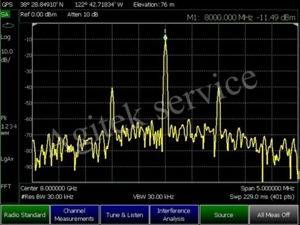The image size is (300, 225).
Task: Open the Channel Measurements menu
Action: 75,215
